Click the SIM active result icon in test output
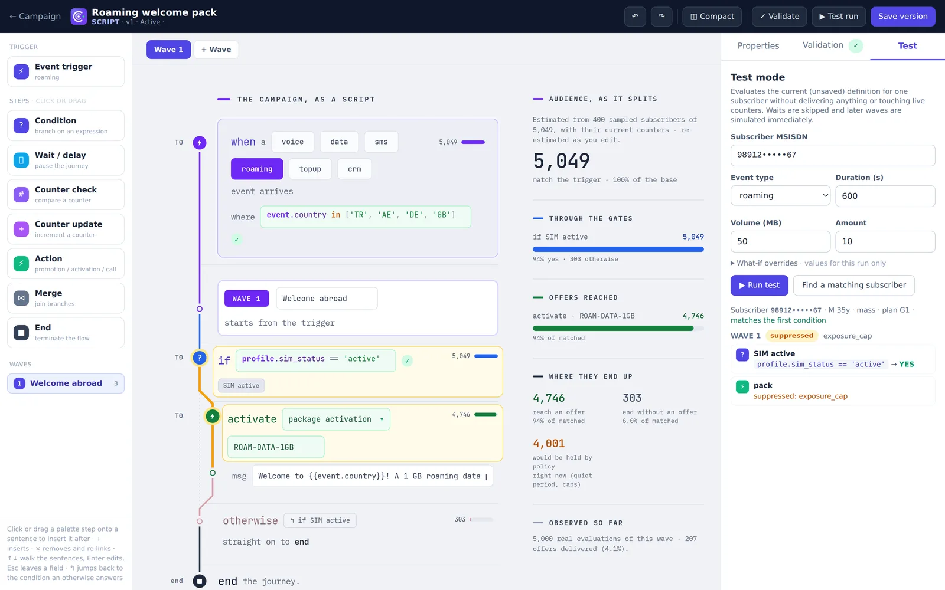 pos(742,355)
